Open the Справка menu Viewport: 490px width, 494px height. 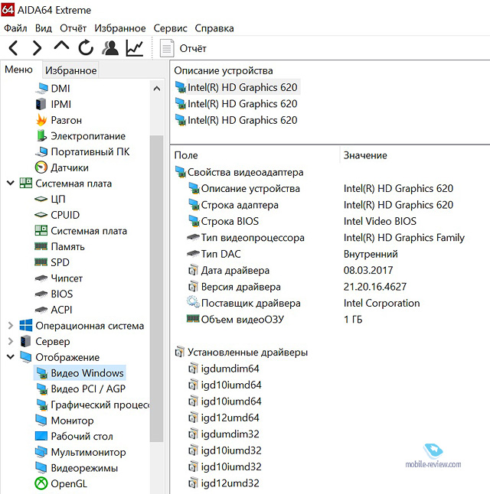(214, 28)
